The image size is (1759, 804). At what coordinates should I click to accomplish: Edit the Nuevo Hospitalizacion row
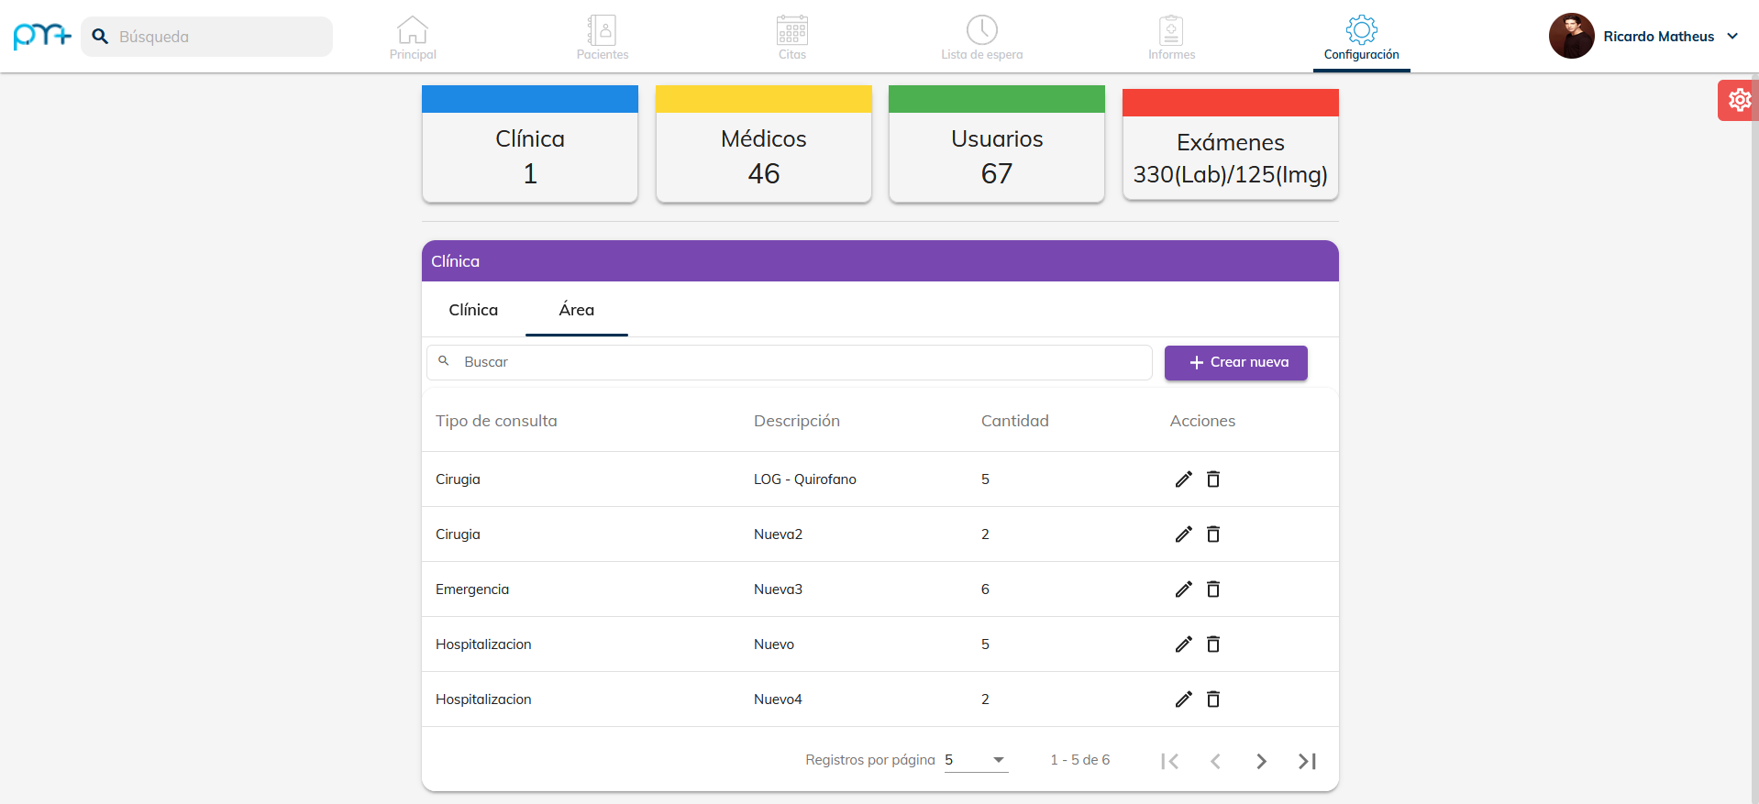click(x=1184, y=644)
